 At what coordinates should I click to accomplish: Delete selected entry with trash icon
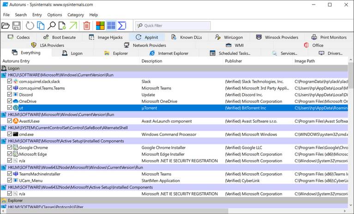click(87, 26)
